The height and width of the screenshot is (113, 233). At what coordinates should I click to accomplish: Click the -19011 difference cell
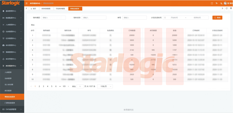click(x=174, y=55)
